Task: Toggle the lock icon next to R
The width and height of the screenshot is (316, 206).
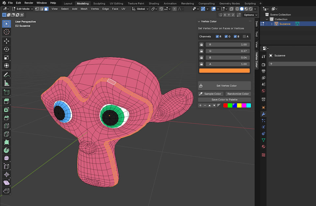Action: 201,44
